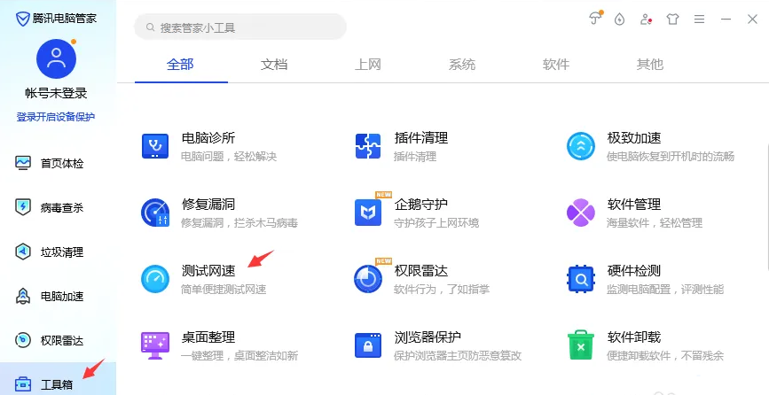769x395 pixels.
Task: Click the 帐号未登录 account text
Action: [x=56, y=93]
